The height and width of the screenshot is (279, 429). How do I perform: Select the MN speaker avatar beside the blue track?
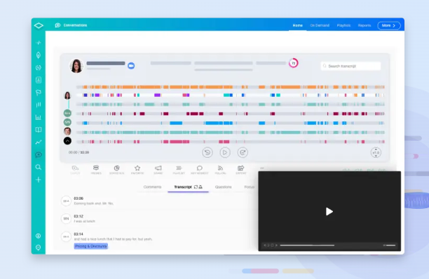point(67,122)
